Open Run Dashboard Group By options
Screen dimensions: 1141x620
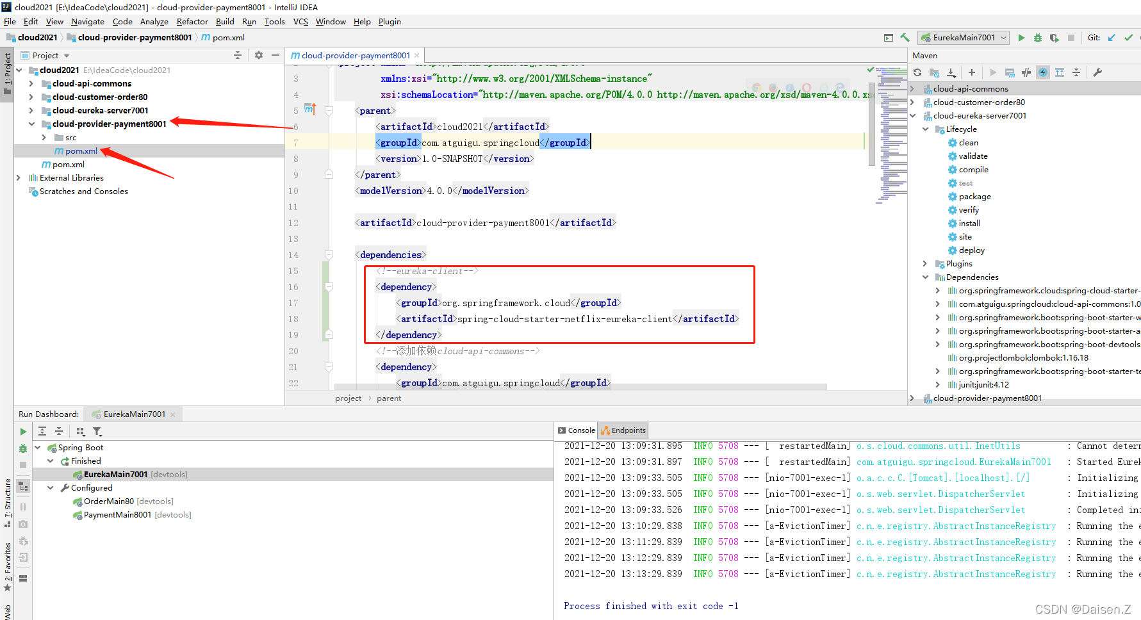(x=80, y=432)
